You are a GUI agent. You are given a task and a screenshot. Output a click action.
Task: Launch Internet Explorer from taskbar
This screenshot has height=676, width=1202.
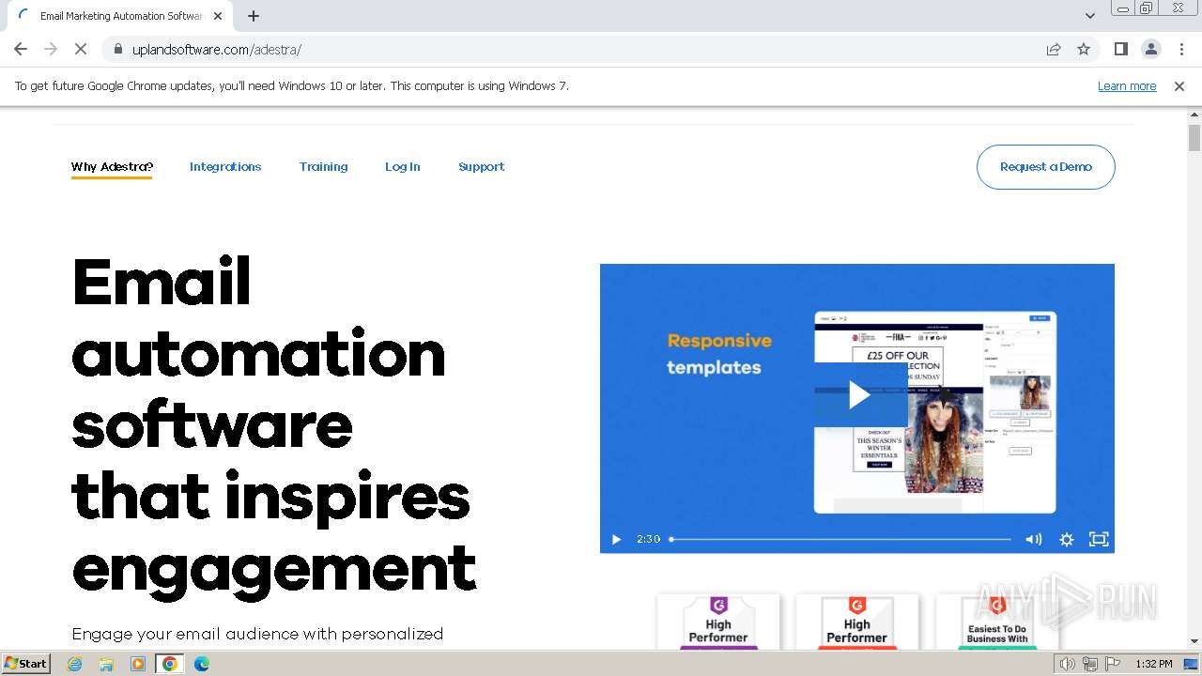(x=75, y=664)
